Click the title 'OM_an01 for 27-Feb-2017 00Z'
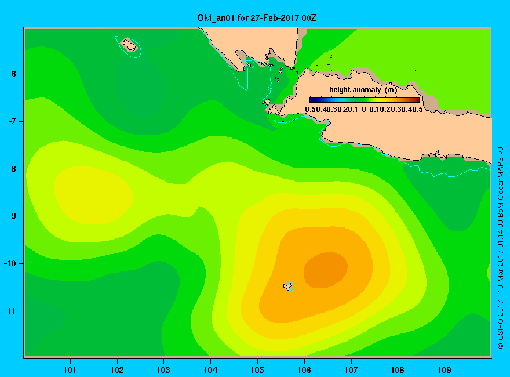 (257, 18)
